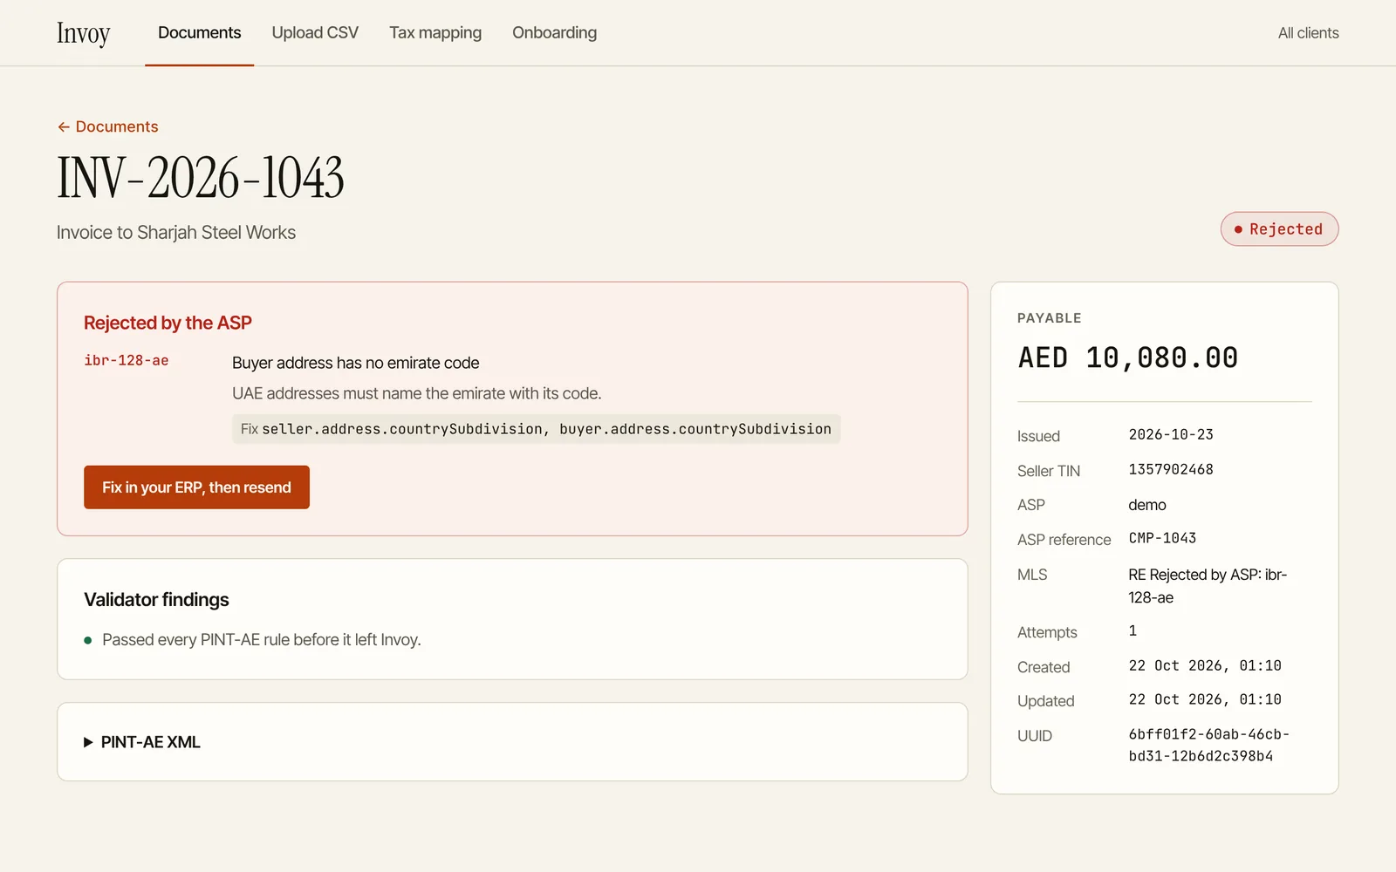Click the Rejected by the ASP heading

click(168, 323)
